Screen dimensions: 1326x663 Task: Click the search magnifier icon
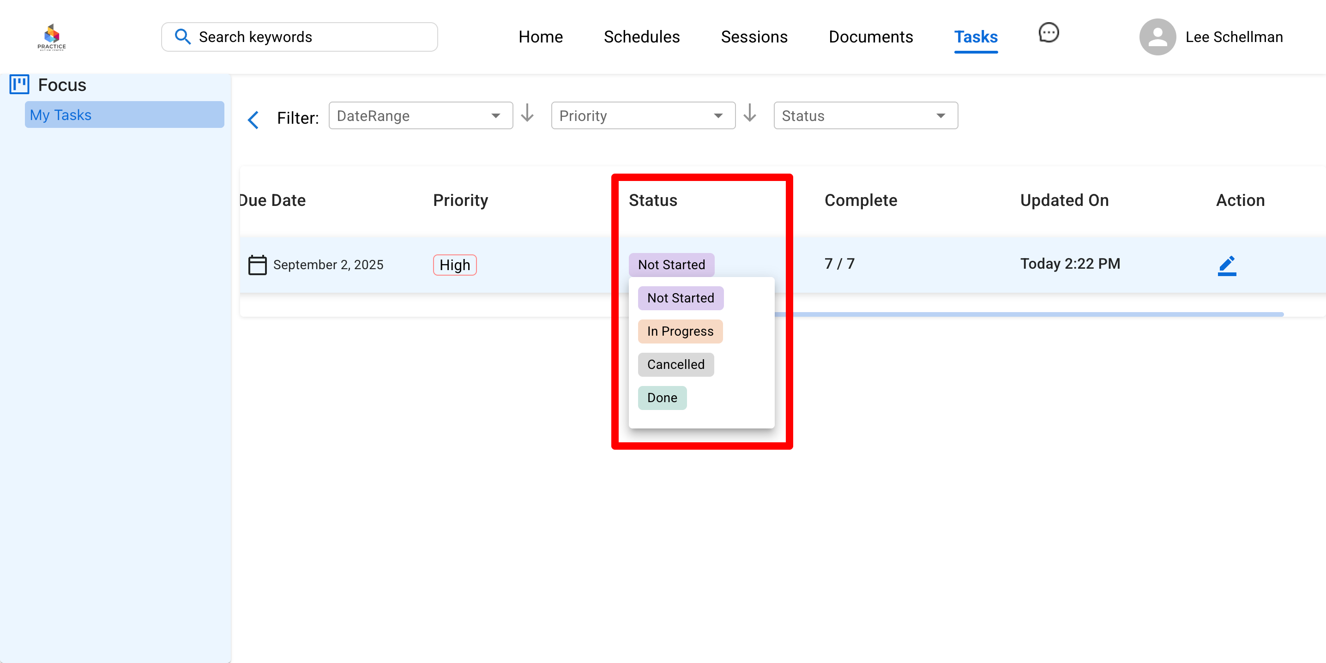pos(183,36)
